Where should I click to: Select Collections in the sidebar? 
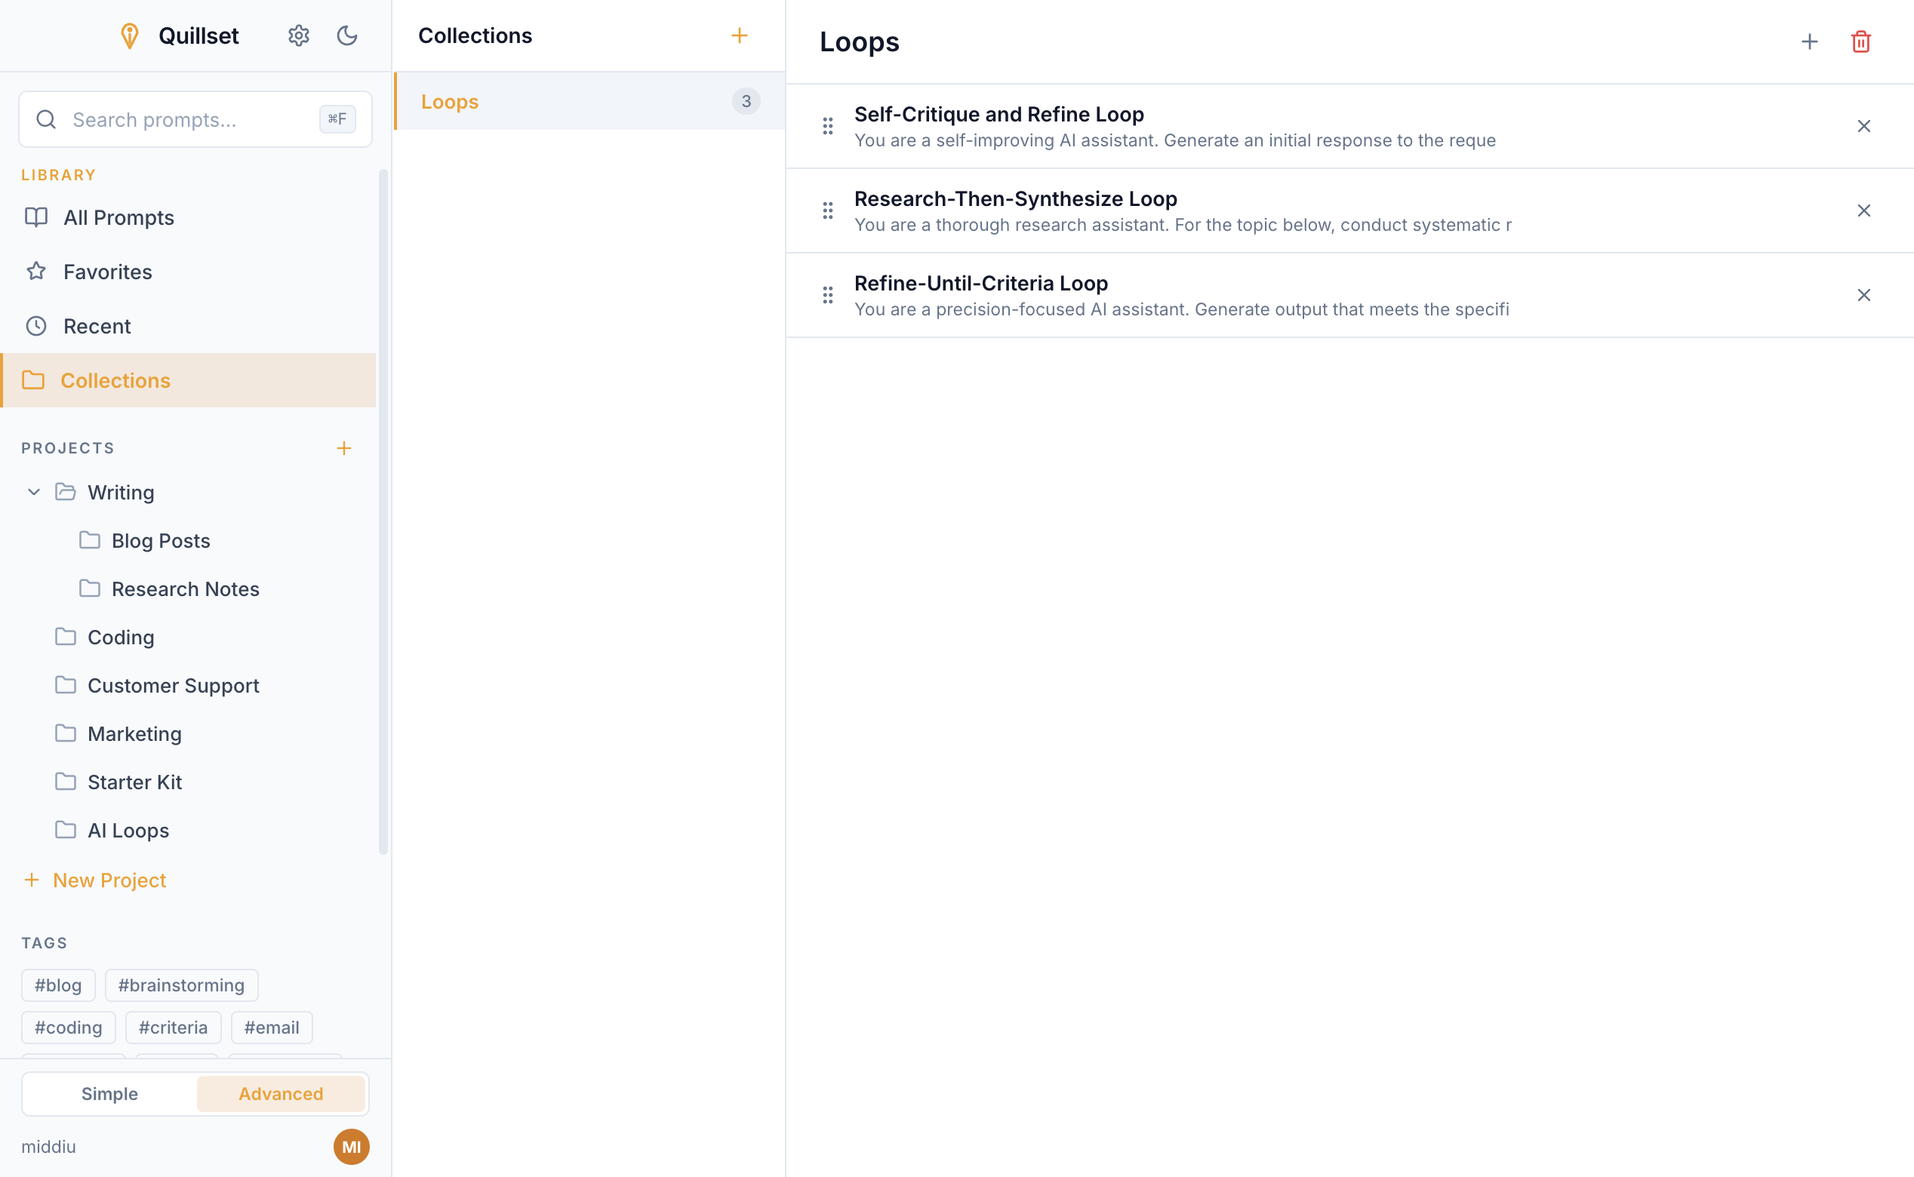point(189,381)
